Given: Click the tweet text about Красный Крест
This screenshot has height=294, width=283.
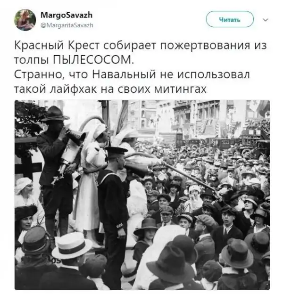Looking at the screenshot, I should point(141,67).
